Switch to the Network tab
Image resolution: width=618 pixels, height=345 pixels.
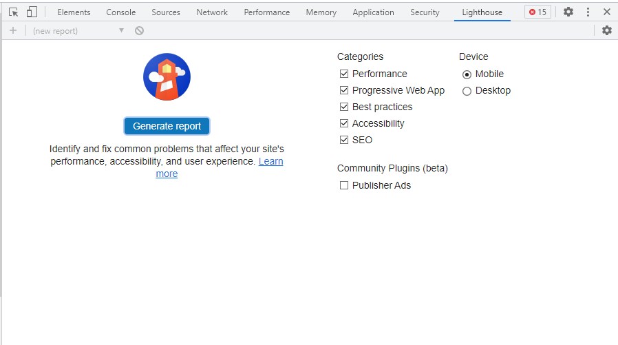(x=212, y=12)
